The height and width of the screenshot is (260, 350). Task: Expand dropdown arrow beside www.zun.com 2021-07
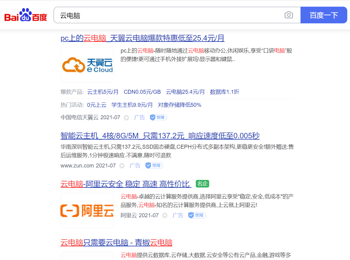122,166
